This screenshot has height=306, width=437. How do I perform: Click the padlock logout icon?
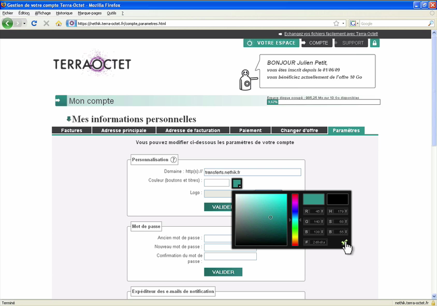374,43
